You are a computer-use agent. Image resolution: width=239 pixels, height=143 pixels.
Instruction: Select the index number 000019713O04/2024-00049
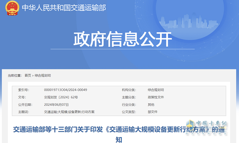[66, 90]
